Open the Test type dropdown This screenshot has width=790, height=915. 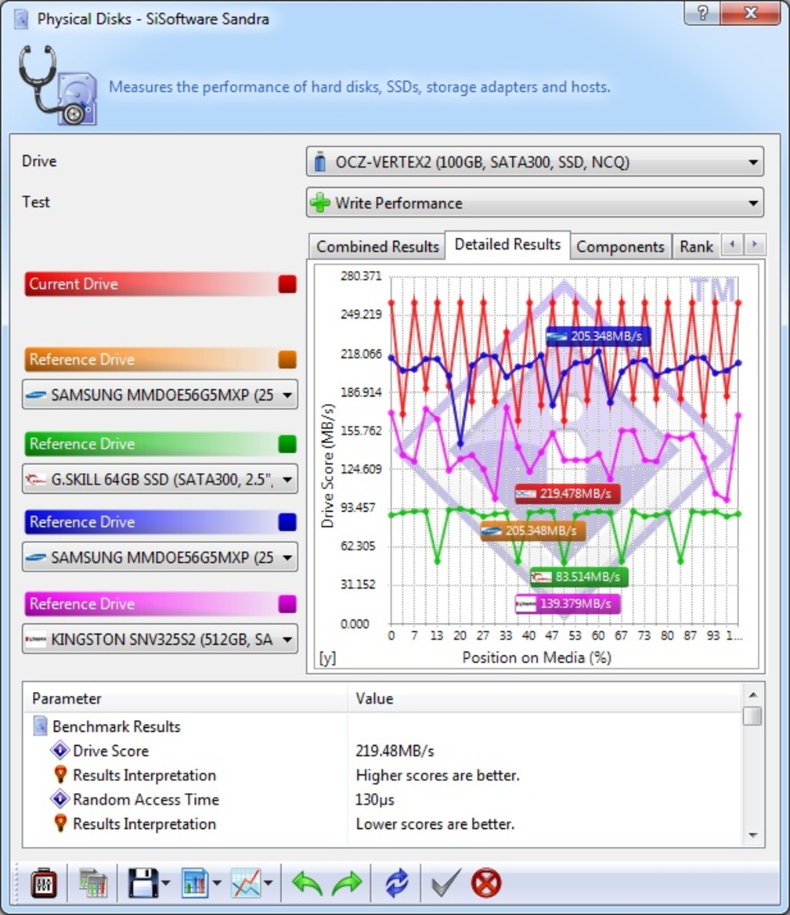(x=535, y=203)
